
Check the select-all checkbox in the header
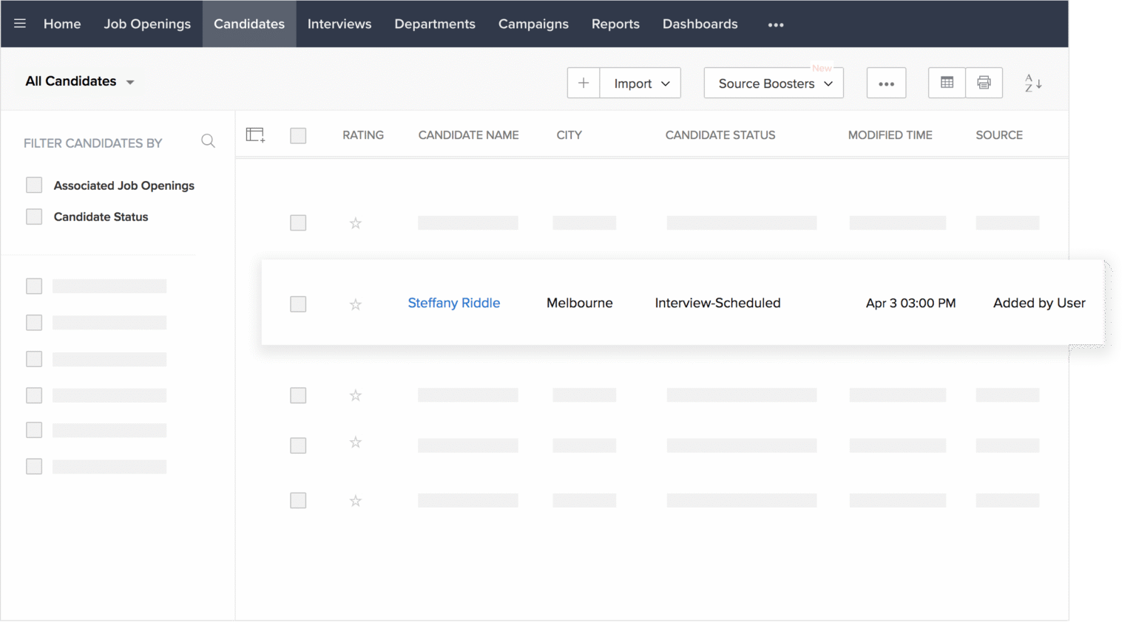(298, 135)
